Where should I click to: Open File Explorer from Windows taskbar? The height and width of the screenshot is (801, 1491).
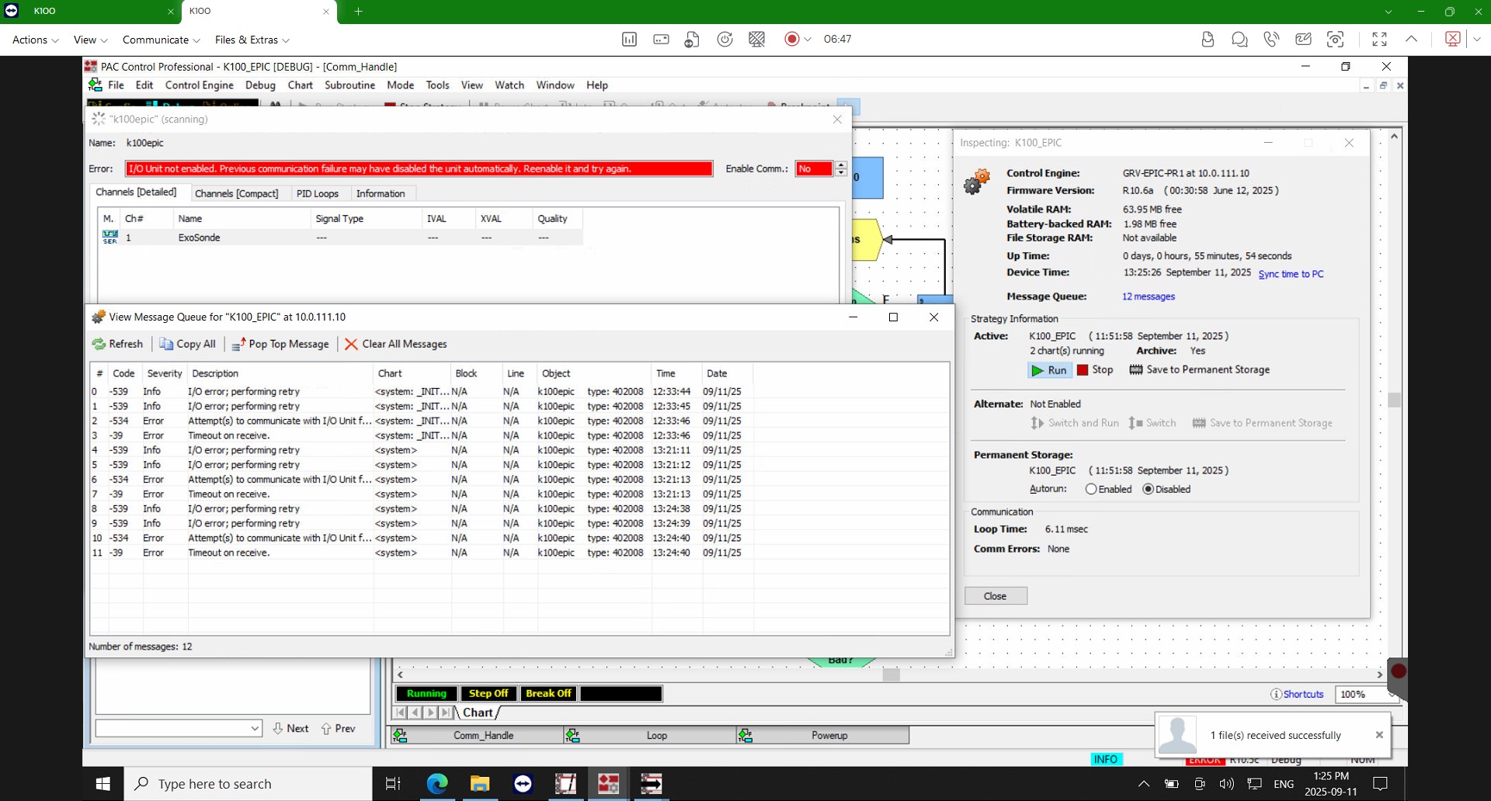pos(480,784)
